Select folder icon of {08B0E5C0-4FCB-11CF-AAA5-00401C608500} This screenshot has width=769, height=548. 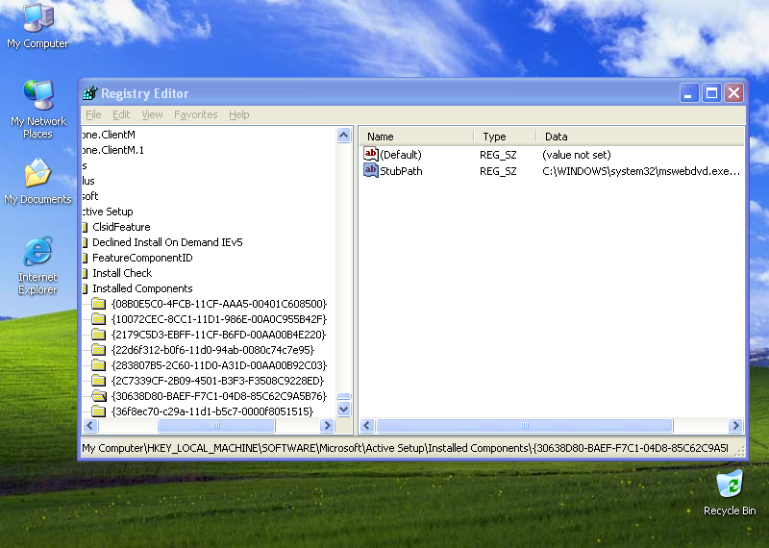(99, 304)
